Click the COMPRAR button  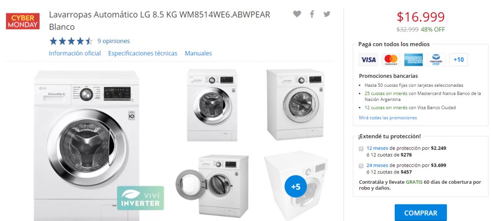point(421,213)
